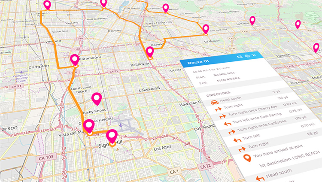
Task: Click the DIRECTIONS: heading
Action: pos(219,94)
